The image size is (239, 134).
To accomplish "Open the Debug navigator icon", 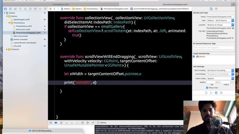I will [x=35, y=9].
